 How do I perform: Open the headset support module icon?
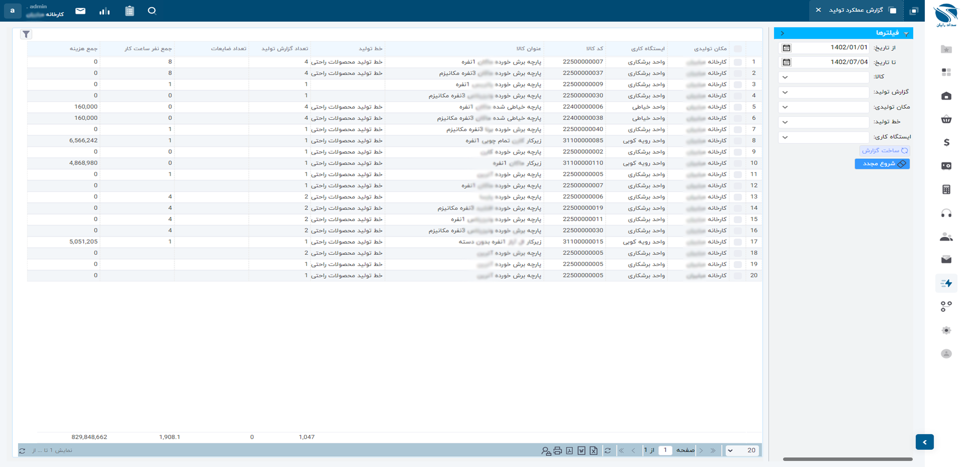946,213
